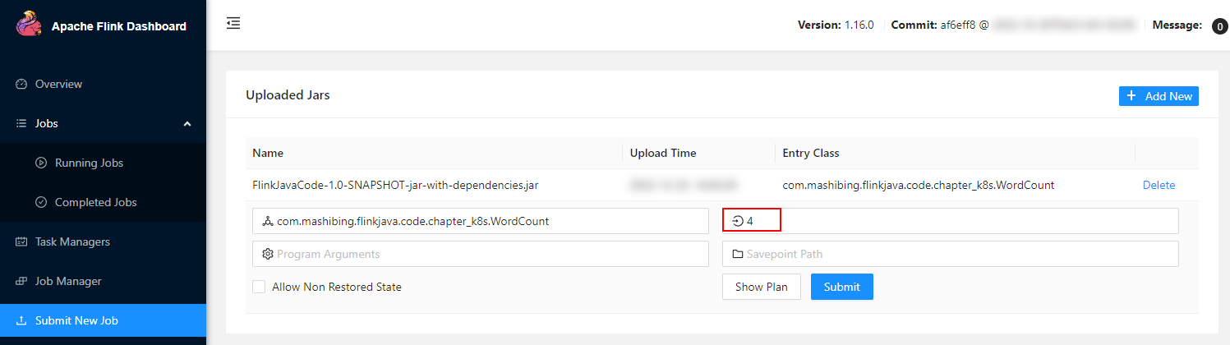Click the Completed Jobs check icon

click(41, 202)
